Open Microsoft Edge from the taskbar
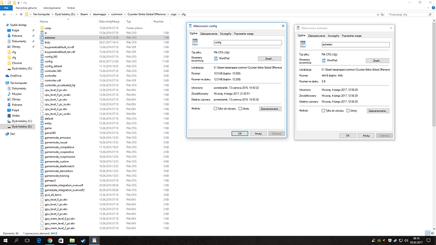The height and width of the screenshot is (245, 436). [x=39, y=241]
